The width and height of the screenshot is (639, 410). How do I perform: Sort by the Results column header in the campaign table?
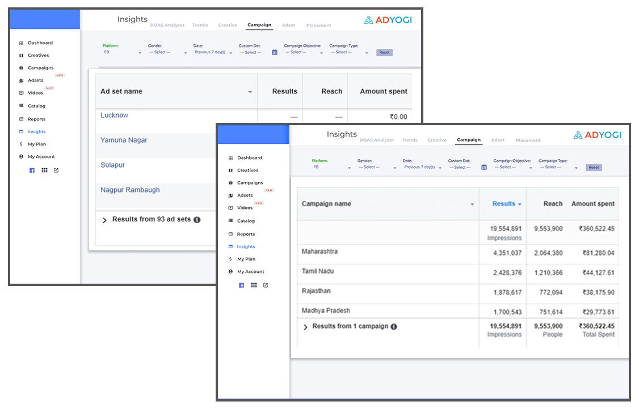(x=503, y=204)
